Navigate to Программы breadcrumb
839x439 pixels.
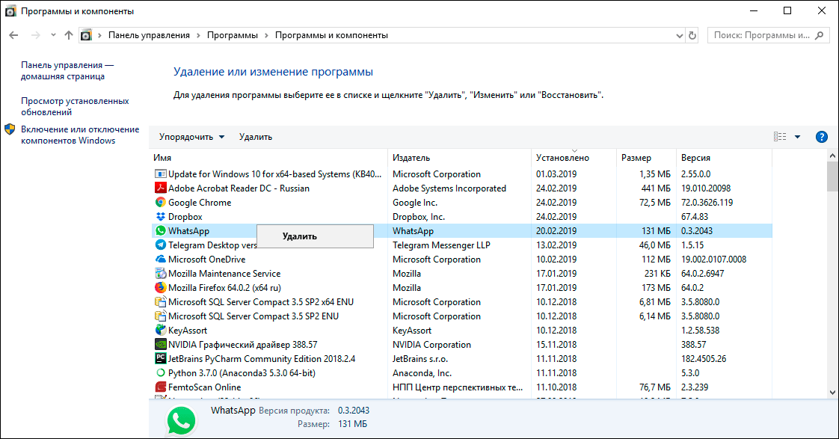click(233, 35)
